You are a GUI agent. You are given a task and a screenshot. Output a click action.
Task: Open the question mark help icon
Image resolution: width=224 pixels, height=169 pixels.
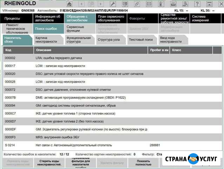(x=197, y=4)
